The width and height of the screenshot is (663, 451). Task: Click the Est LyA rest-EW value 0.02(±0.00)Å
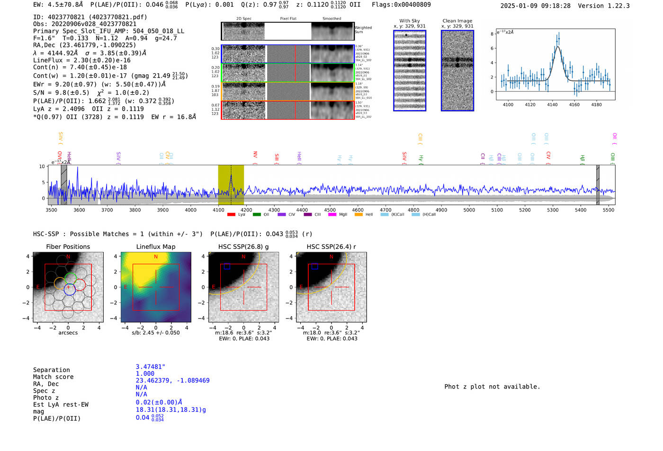[159, 402]
